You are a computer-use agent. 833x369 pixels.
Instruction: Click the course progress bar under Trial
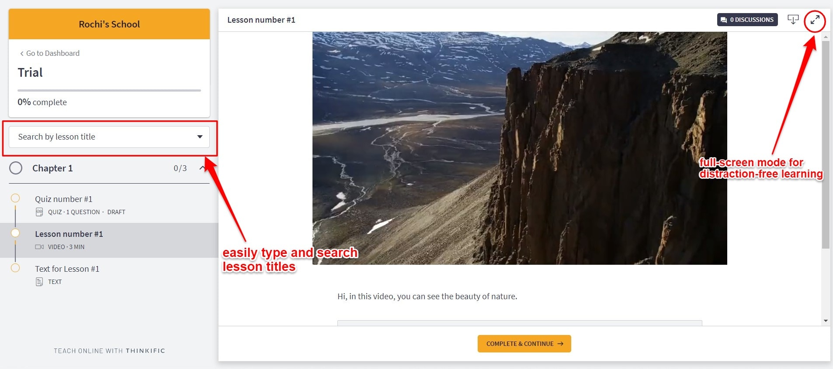(x=109, y=90)
